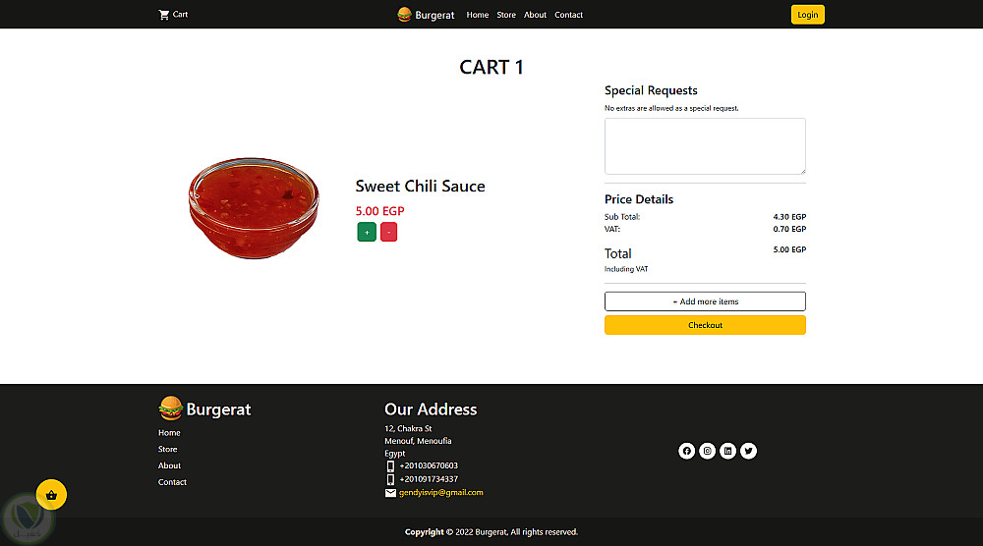Click the floating yellow basket button

point(51,494)
